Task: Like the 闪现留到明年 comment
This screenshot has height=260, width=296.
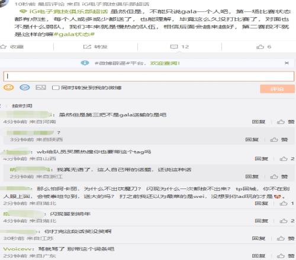Action: (x=284, y=221)
